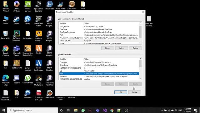Screen dimensions: 200x113
Task: Select the DOSBox 0.74 icon
Action: click(17, 65)
